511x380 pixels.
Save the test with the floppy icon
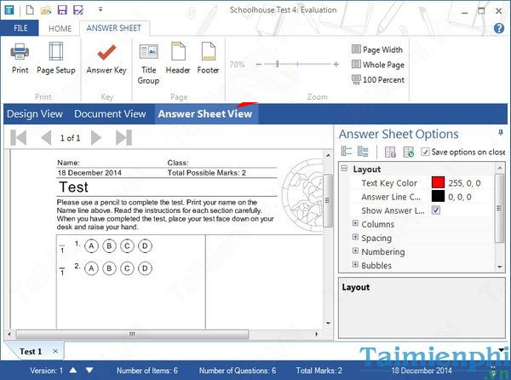coord(62,9)
